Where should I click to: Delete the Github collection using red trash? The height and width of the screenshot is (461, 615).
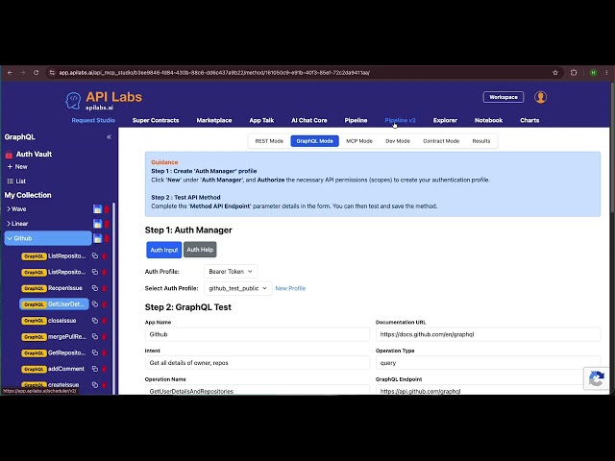(107, 238)
